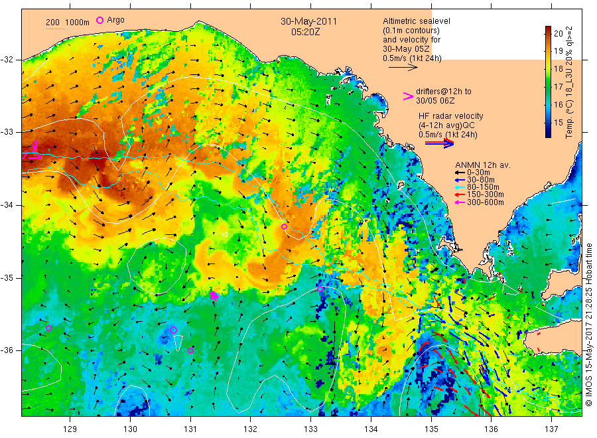Click the -36 latitude axis label

point(7,350)
